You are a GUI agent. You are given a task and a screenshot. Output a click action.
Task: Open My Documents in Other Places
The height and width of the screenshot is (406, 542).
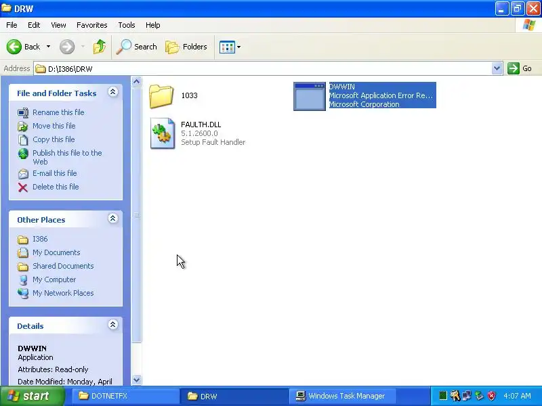pyautogui.click(x=56, y=252)
